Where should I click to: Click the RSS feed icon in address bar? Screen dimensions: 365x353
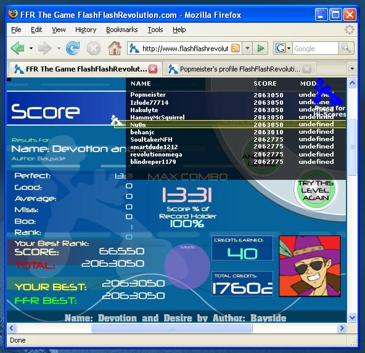coord(236,49)
